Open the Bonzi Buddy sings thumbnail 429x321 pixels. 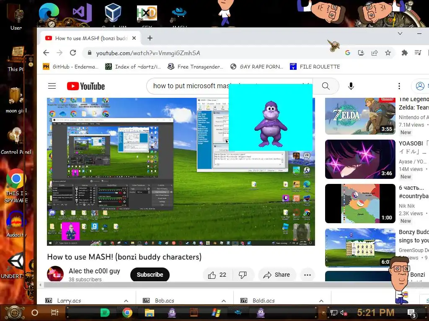pos(360,247)
